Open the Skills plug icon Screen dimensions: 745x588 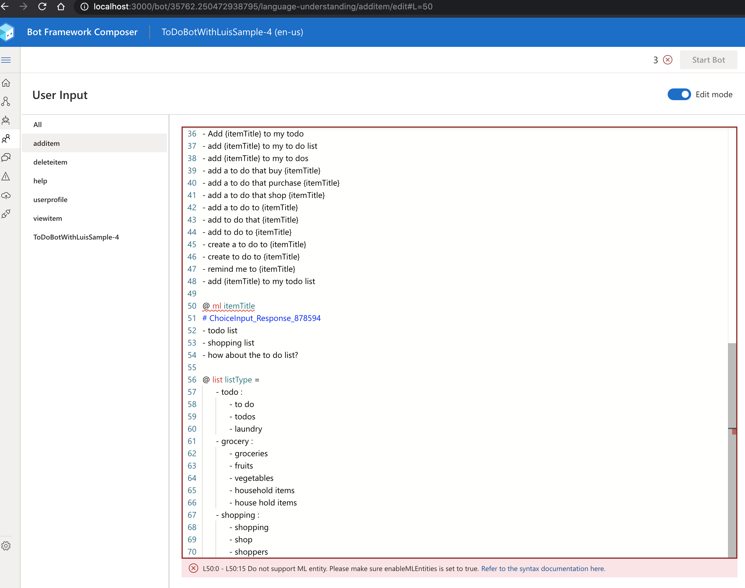[x=6, y=214]
